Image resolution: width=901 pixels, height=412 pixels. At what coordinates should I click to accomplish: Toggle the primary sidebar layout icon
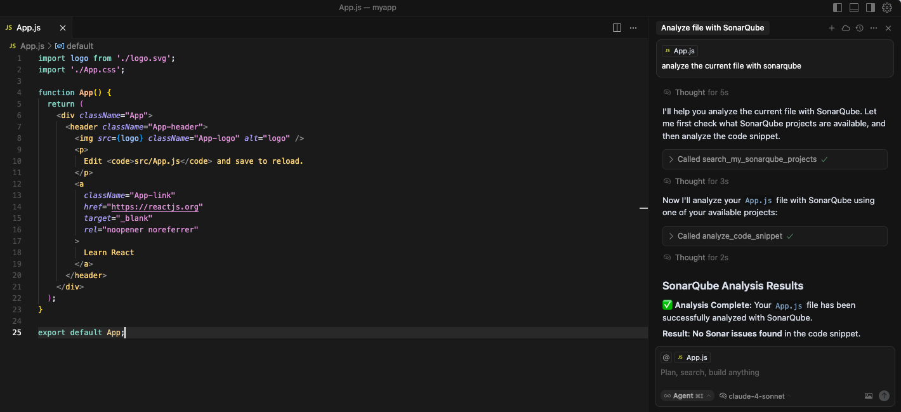pyautogui.click(x=838, y=8)
